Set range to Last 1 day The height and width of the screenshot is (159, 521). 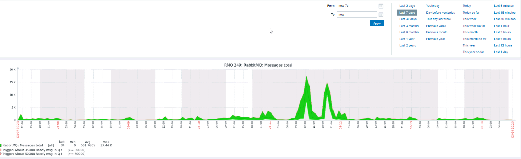click(501, 52)
